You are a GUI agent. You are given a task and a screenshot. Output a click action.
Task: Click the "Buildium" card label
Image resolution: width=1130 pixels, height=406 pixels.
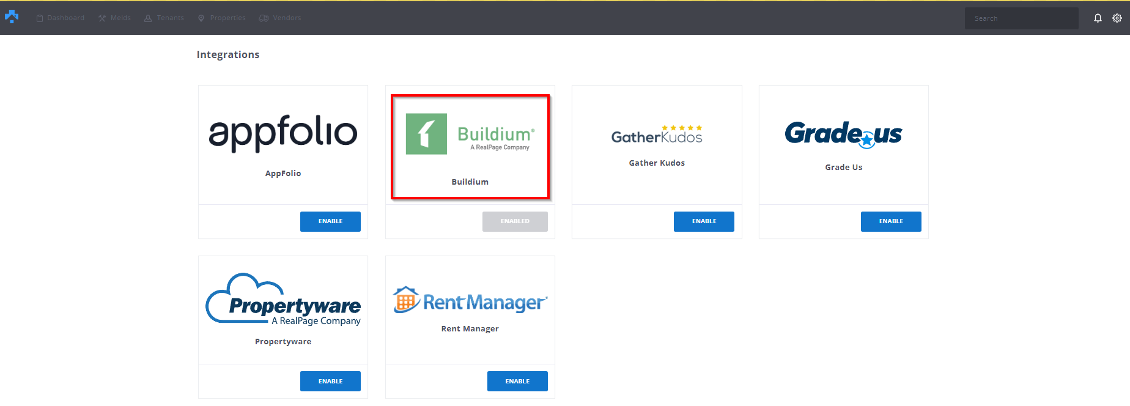coord(470,182)
